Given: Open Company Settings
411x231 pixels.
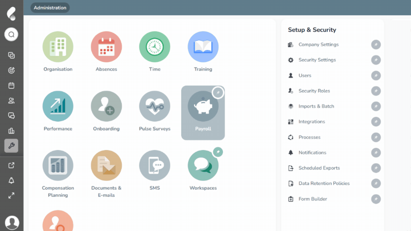Looking at the screenshot, I should click(319, 45).
